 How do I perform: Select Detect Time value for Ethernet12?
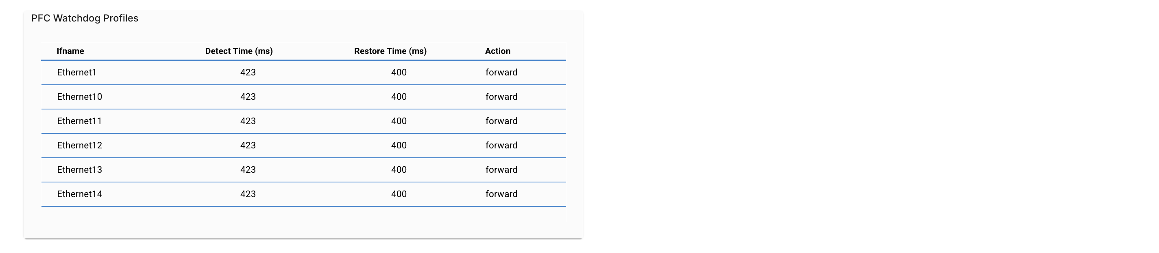click(248, 145)
